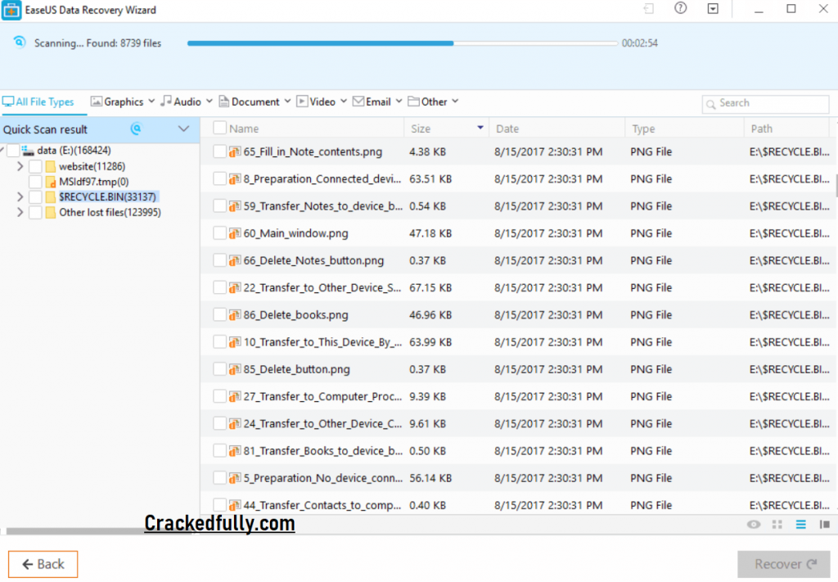838x582 pixels.
Task: Tick the data (E:) drive checkbox
Action: (13, 151)
